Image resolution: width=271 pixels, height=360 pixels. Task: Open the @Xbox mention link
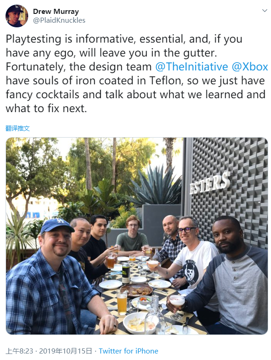click(x=250, y=67)
